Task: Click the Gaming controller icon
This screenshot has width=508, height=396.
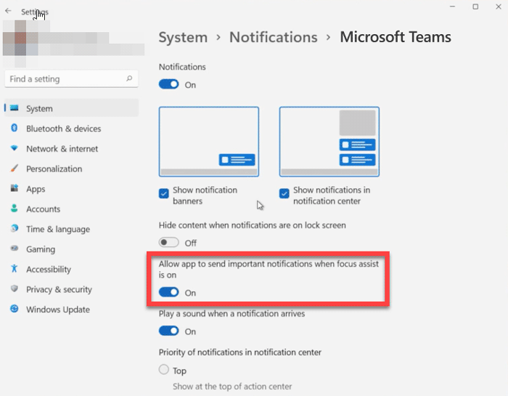Action: pos(15,248)
